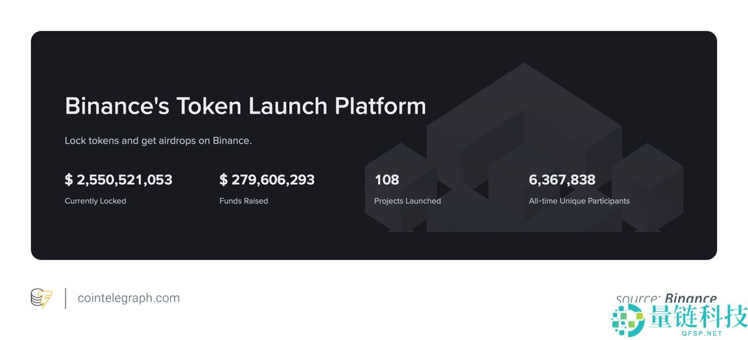Click the 6,367,838 participants figure
This screenshot has height=340, width=748.
pyautogui.click(x=562, y=180)
